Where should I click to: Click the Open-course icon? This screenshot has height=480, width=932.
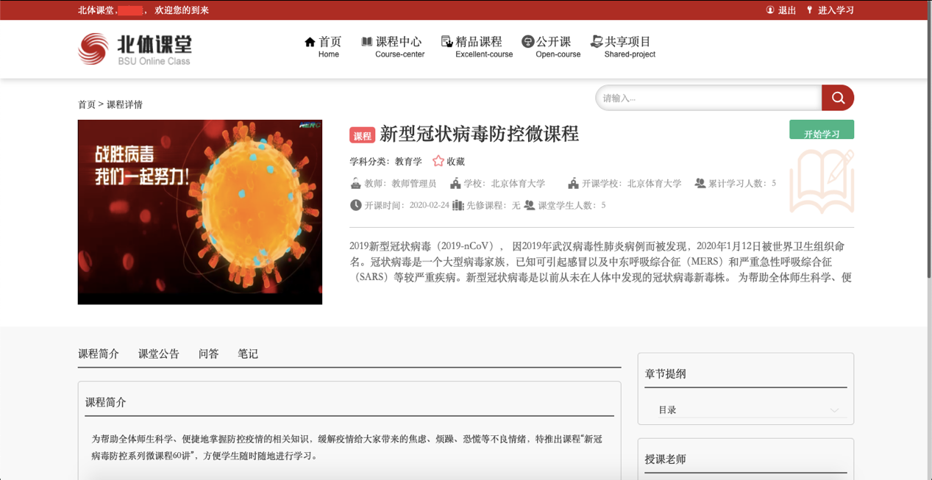tap(527, 42)
